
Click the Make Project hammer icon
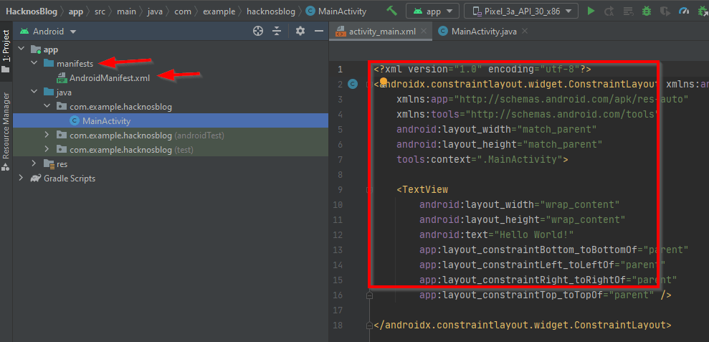coord(391,11)
